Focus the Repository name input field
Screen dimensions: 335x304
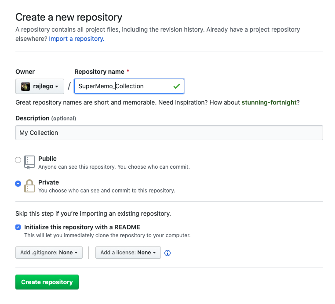click(x=129, y=86)
